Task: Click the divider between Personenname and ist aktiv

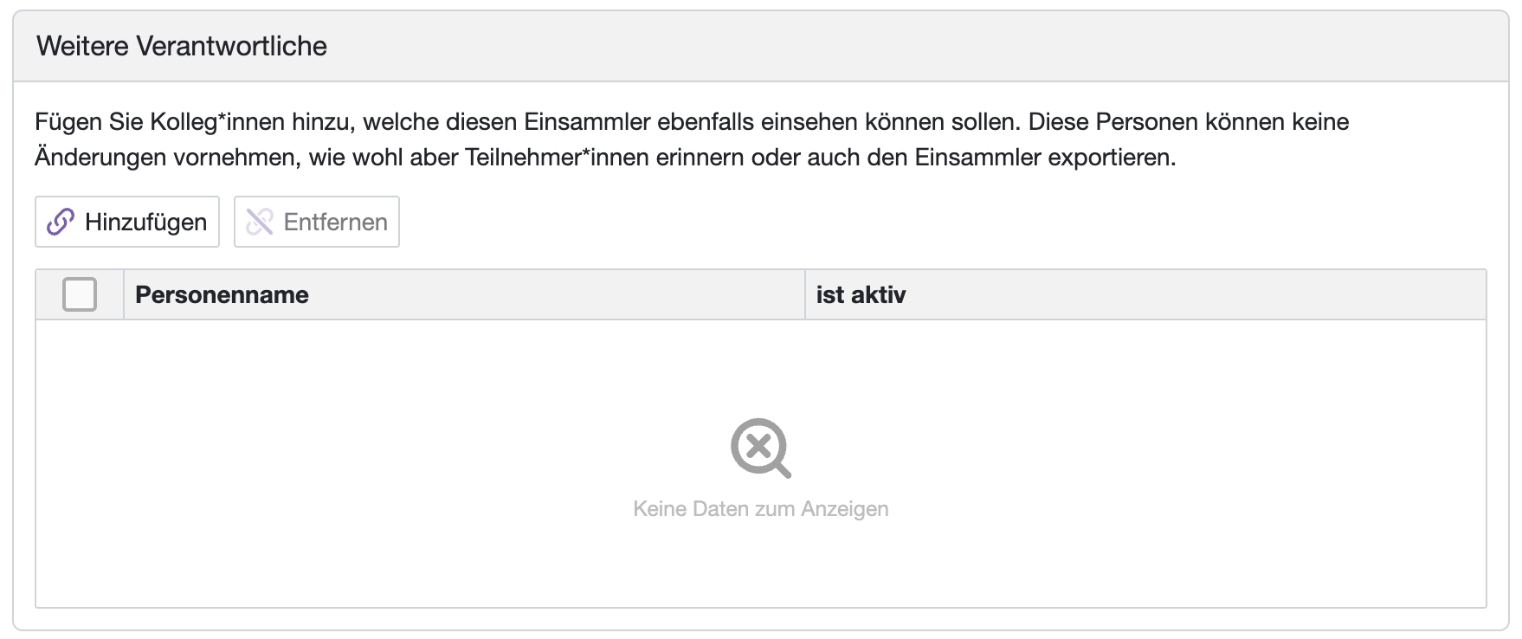Action: (x=805, y=294)
